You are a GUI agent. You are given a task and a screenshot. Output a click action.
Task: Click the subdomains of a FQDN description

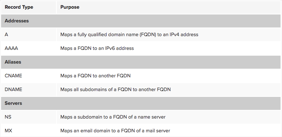click(x=115, y=90)
